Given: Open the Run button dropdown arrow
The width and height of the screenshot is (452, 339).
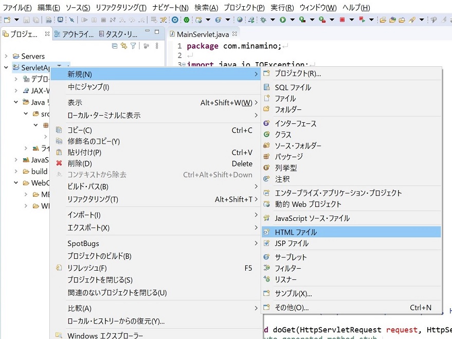Looking at the screenshot, I should pyautogui.click(x=292, y=20).
